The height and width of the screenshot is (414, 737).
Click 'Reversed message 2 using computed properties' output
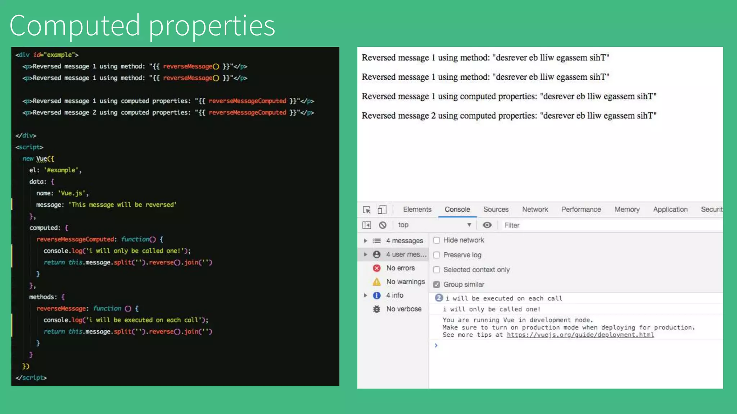(x=509, y=115)
